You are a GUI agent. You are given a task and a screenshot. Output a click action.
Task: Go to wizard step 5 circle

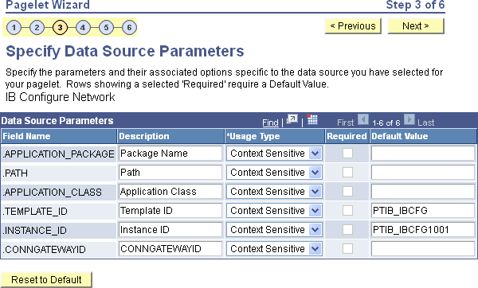coord(106,28)
